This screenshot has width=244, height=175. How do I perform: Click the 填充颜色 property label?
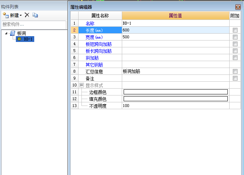tap(98, 99)
